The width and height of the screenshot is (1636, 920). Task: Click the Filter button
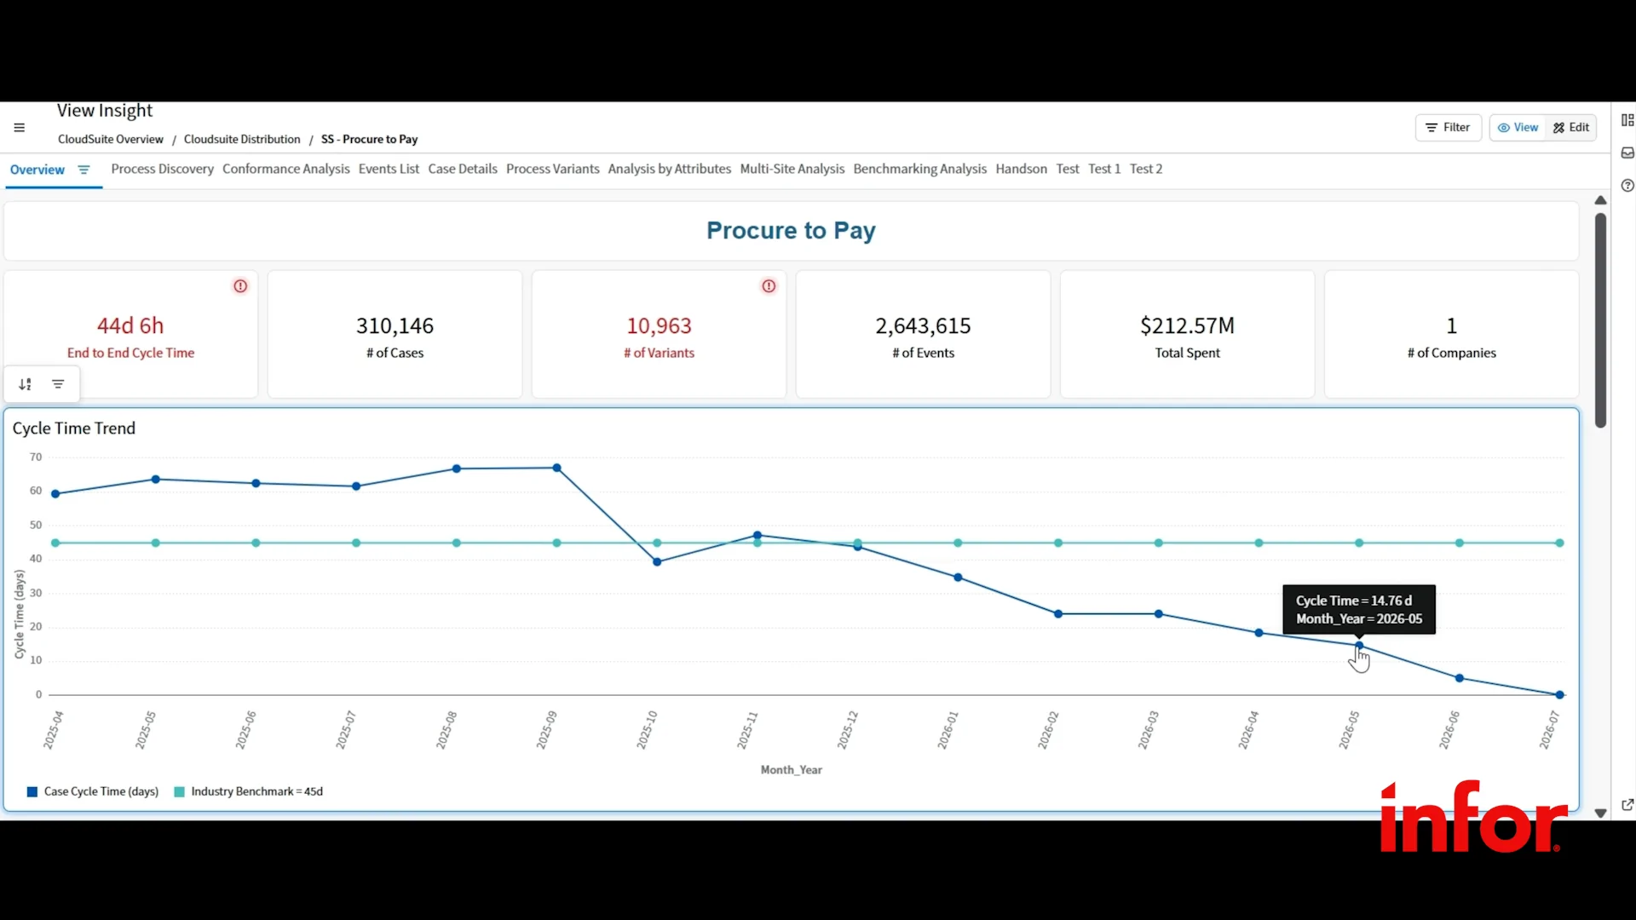(x=1448, y=128)
